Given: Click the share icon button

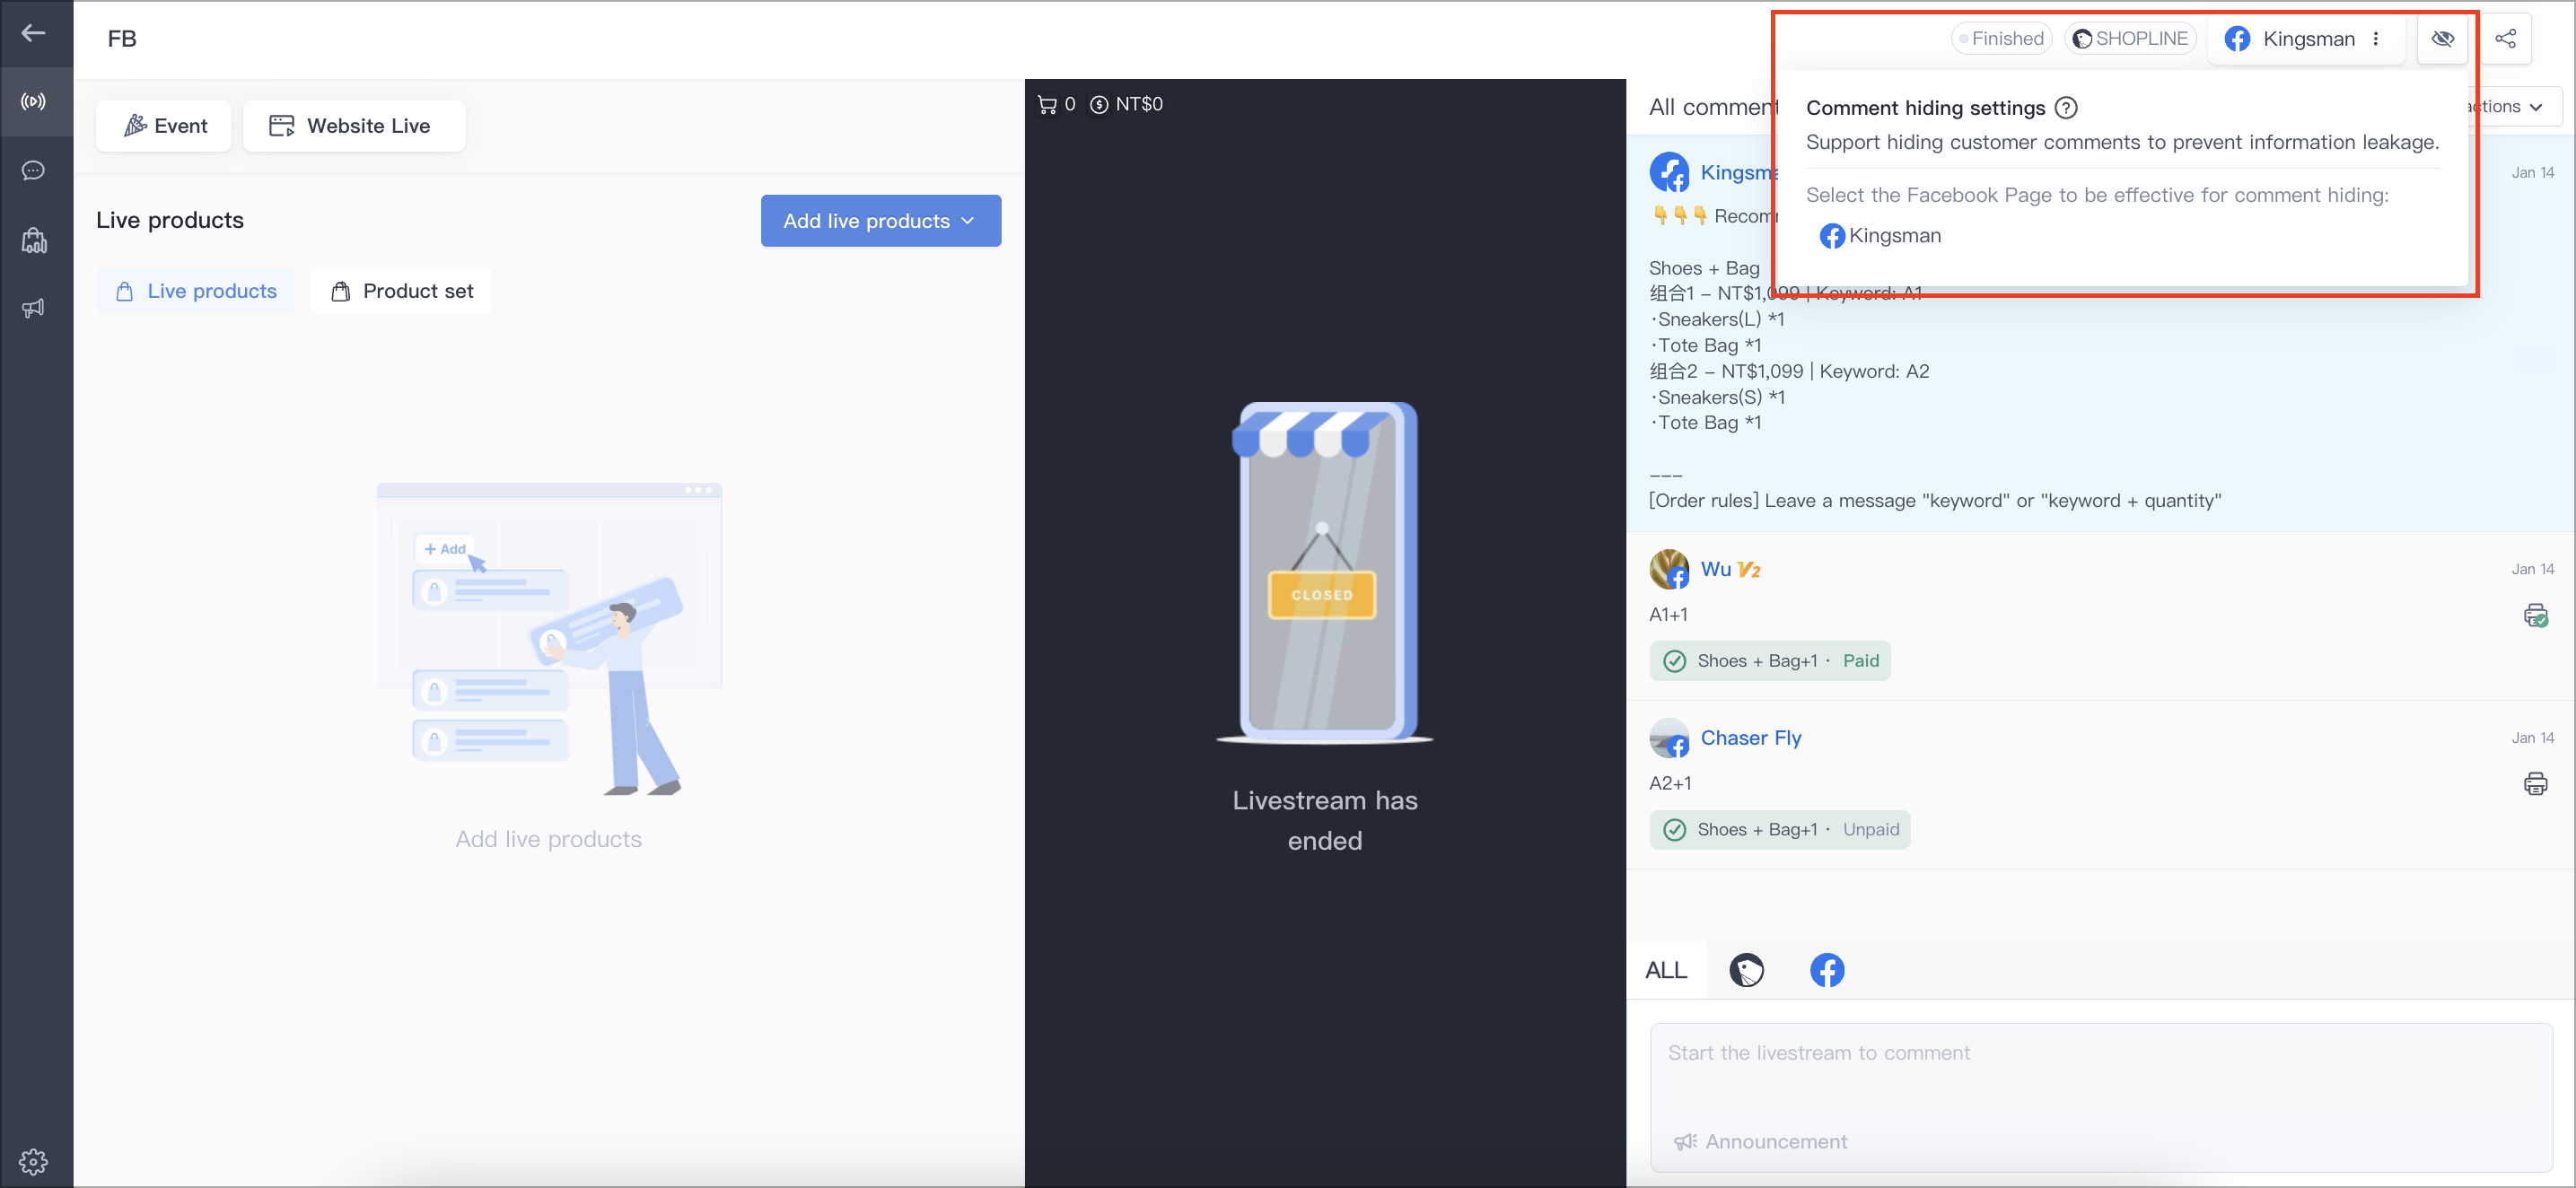Looking at the screenshot, I should coord(2505,38).
